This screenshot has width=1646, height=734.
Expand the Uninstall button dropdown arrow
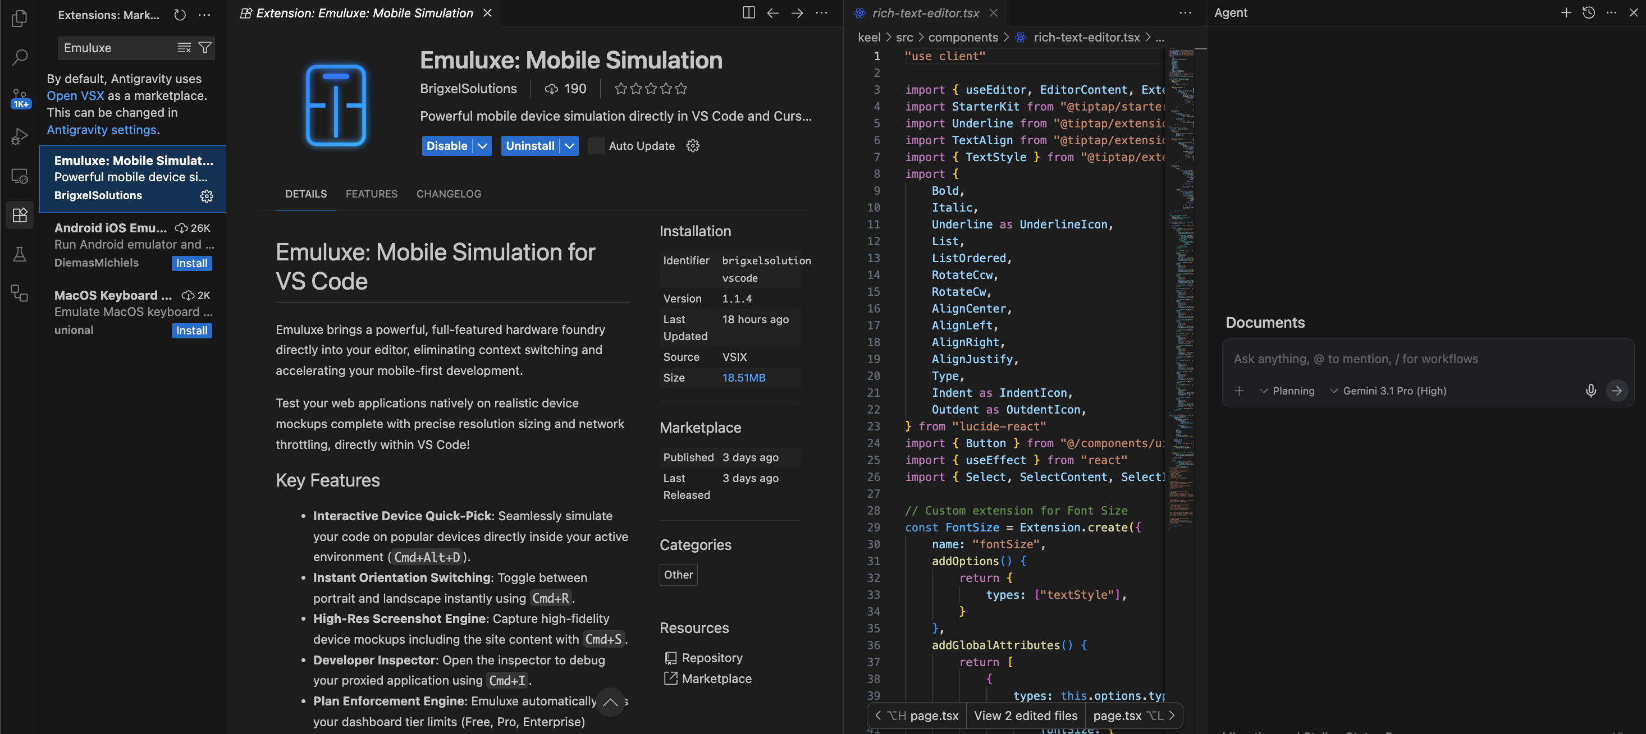click(x=569, y=146)
